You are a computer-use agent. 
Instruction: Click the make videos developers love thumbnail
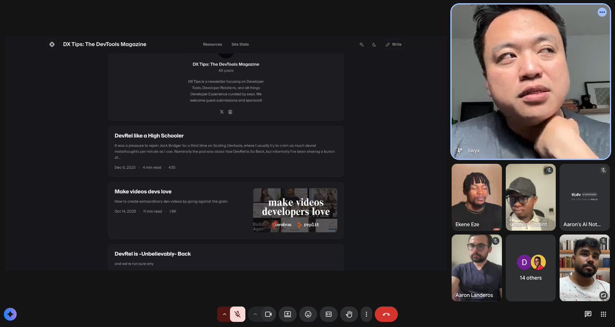coord(295,210)
